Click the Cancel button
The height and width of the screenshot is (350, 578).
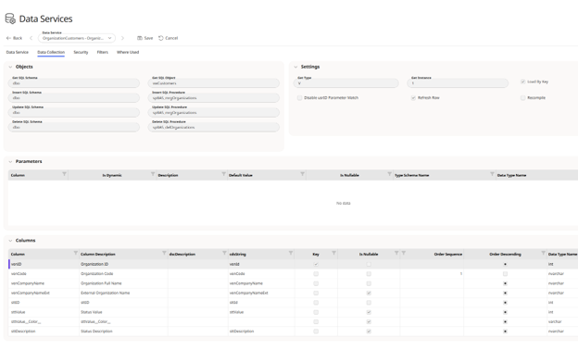pyautogui.click(x=168, y=38)
